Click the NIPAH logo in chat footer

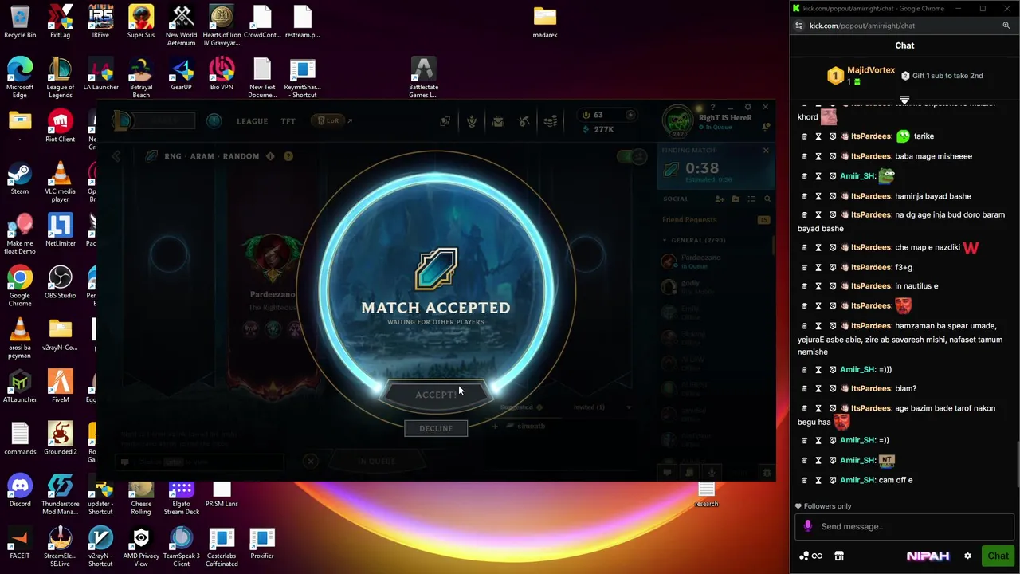point(928,556)
